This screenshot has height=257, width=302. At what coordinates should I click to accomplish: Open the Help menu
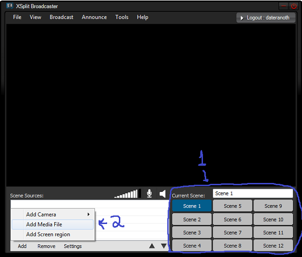pos(143,17)
